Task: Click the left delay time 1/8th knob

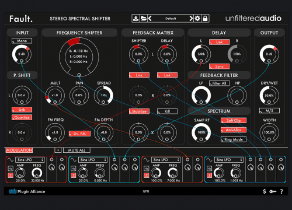Action: coord(201,54)
